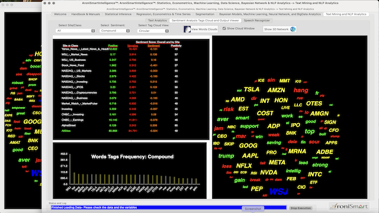
Task: Click the AMZN tag in word cloud
Action: 276,90
